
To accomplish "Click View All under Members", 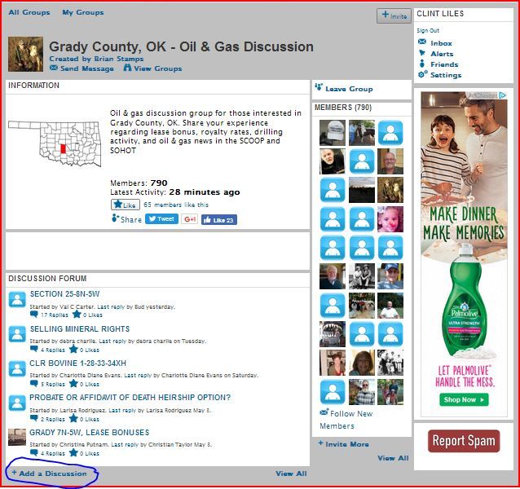I will [393, 458].
